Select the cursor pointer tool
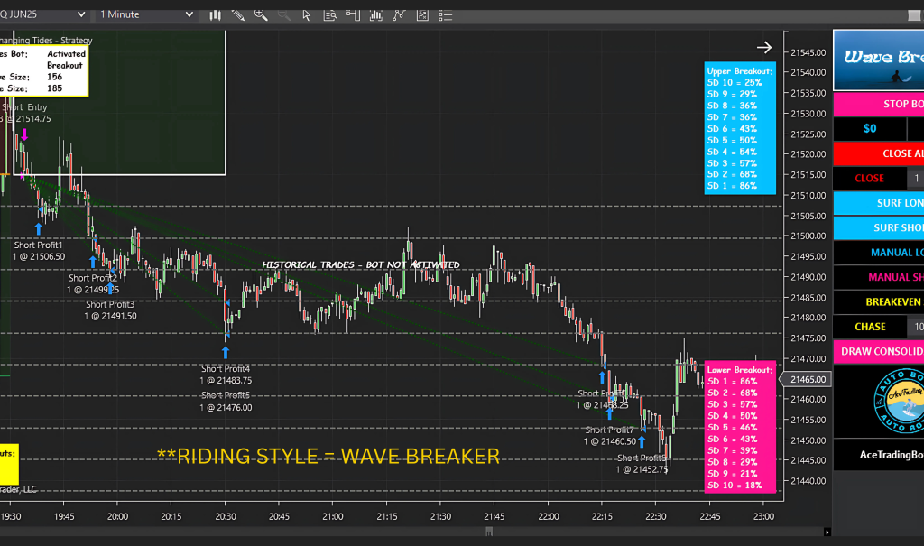 [x=307, y=15]
